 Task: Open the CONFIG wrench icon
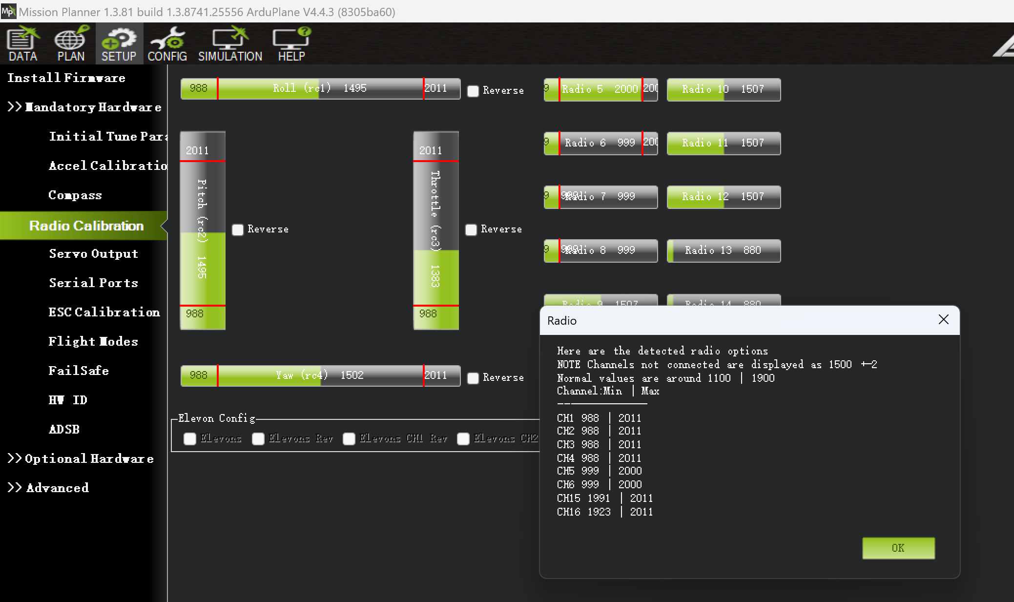click(x=167, y=43)
